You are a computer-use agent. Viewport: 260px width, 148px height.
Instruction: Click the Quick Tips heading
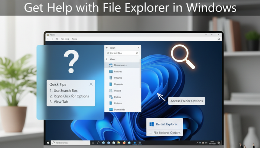click(58, 84)
